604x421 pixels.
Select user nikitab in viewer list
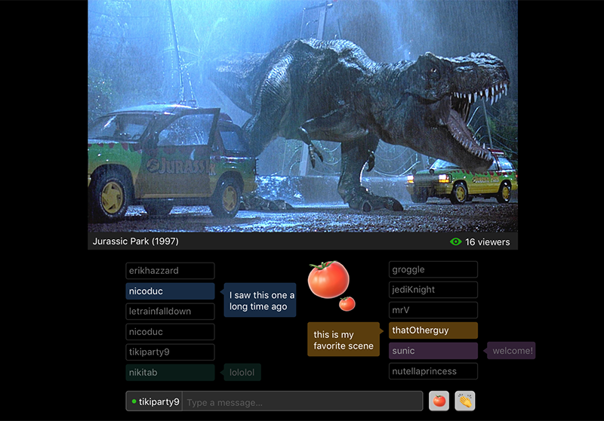tap(170, 373)
